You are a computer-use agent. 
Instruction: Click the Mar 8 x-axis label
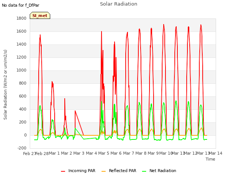coord(141,153)
